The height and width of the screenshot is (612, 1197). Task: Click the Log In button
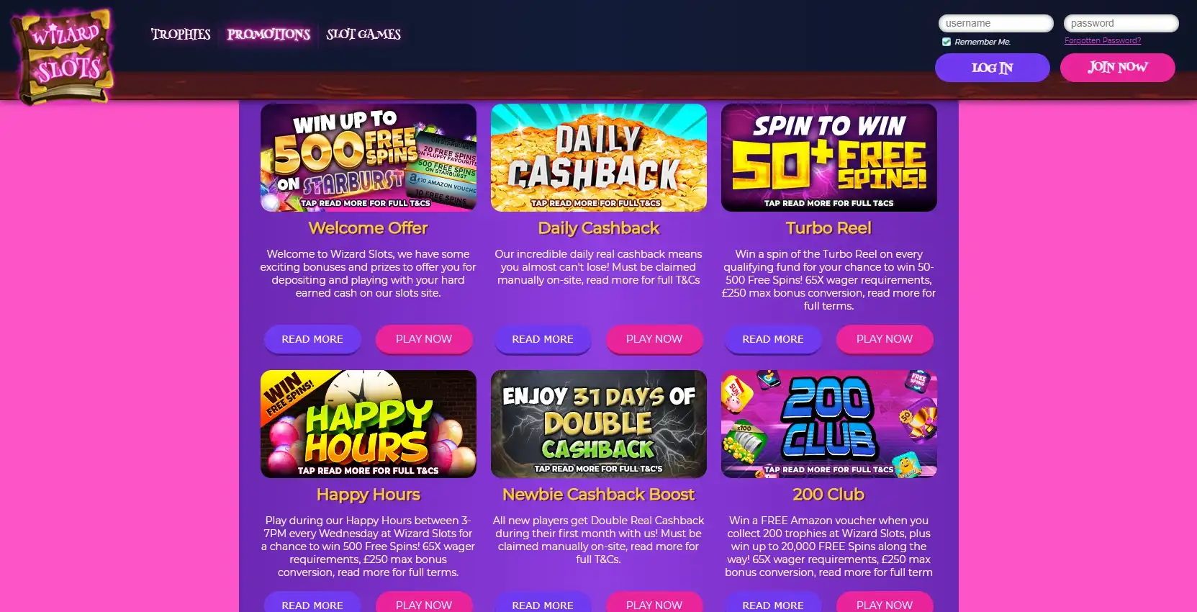(993, 68)
